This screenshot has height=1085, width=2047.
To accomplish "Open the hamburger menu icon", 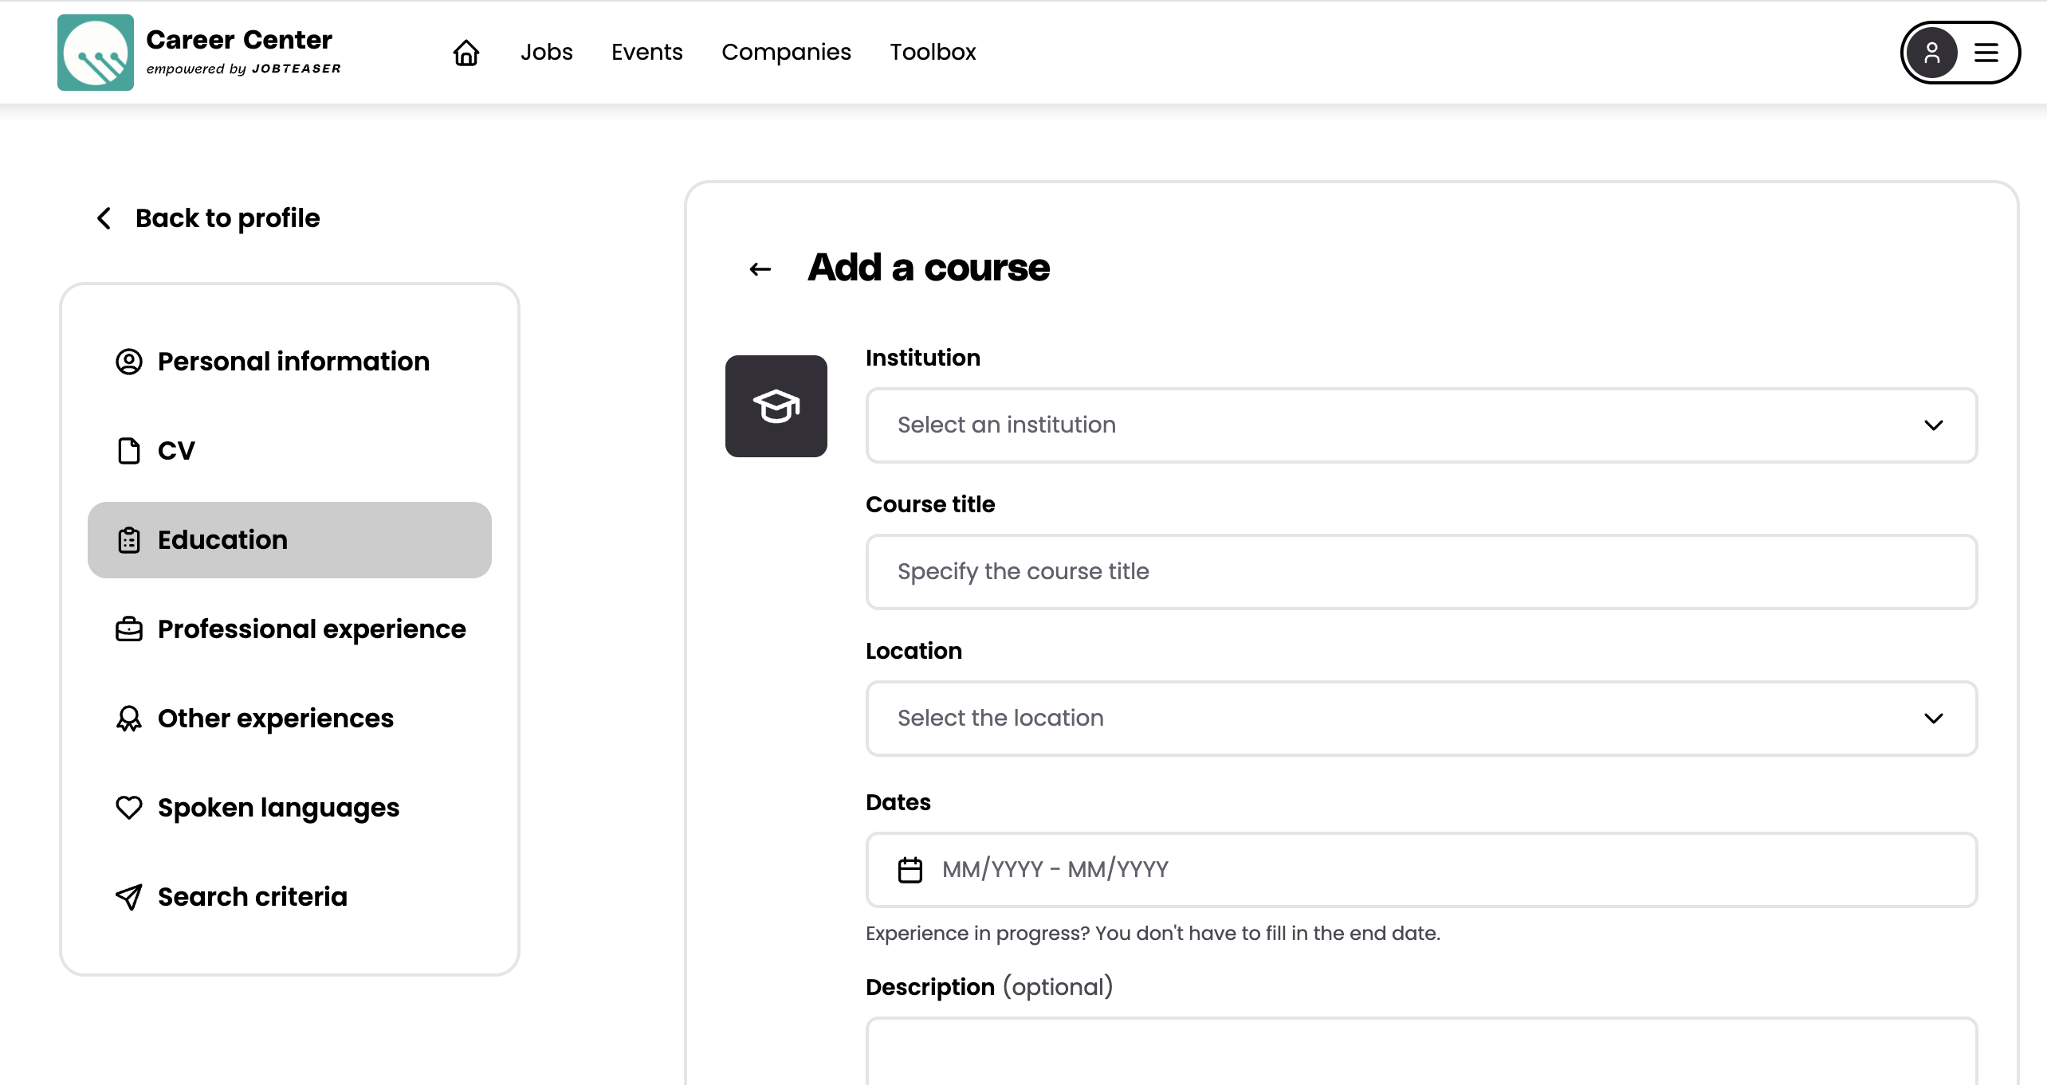I will [1986, 53].
